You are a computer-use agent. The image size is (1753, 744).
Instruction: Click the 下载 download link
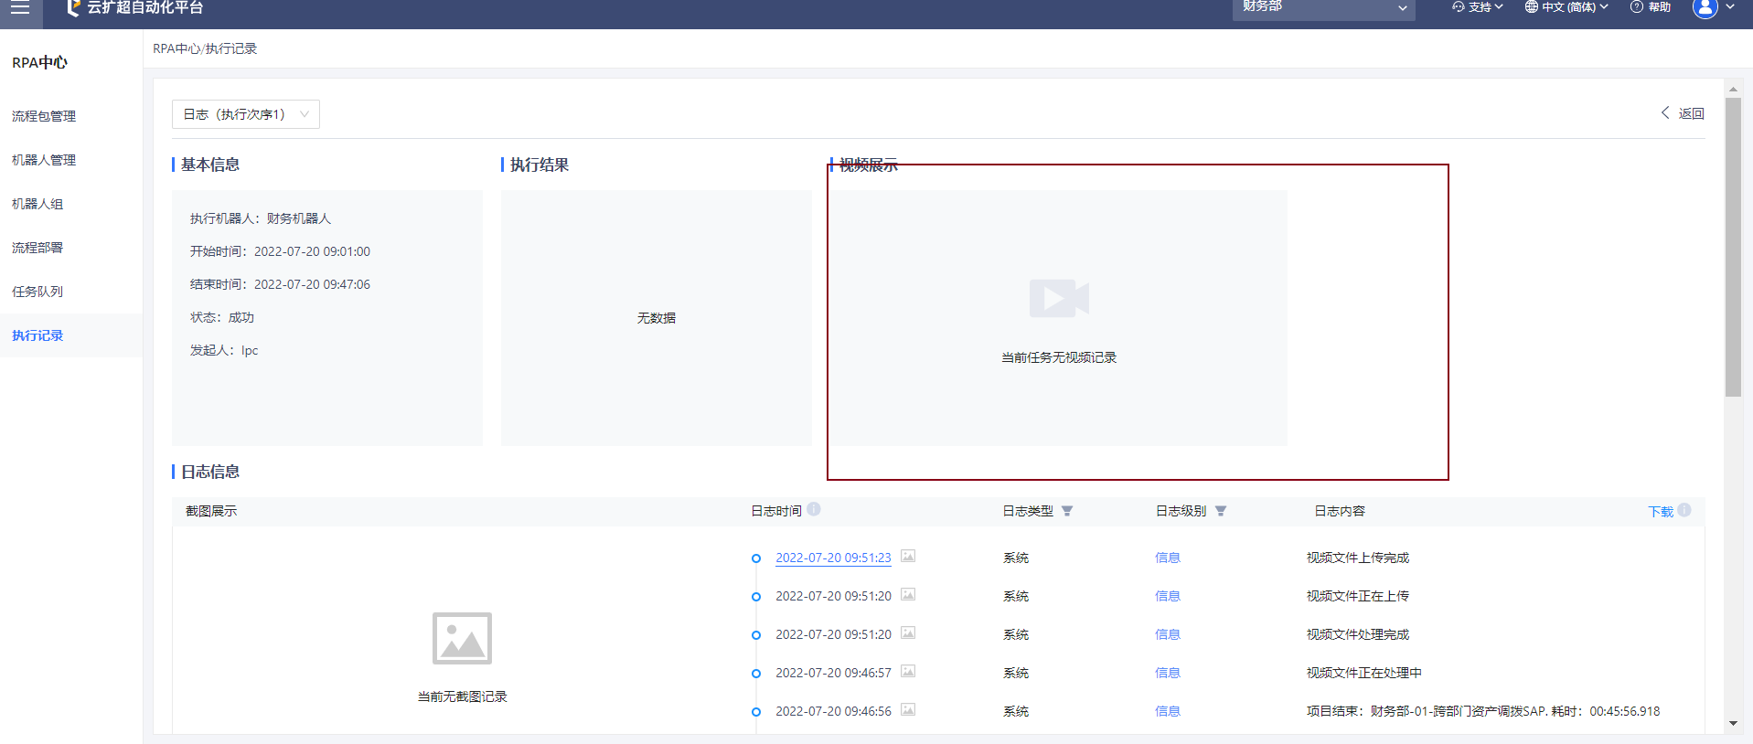(1661, 512)
